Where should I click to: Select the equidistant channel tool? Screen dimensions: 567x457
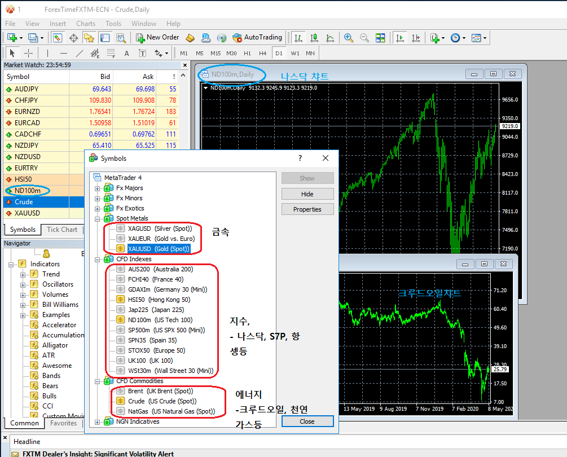tap(95, 53)
